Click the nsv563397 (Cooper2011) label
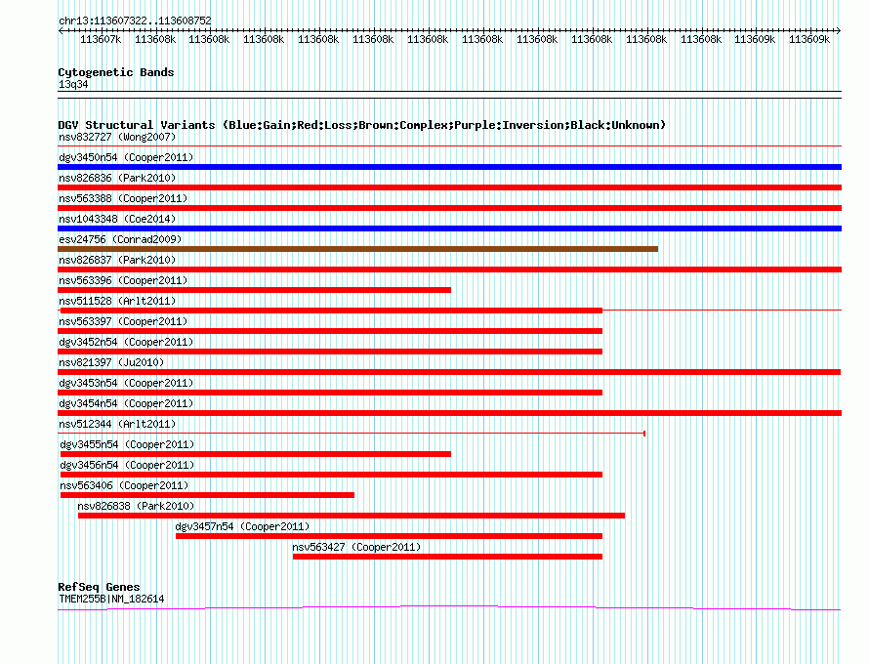This screenshot has width=869, height=664. point(123,321)
